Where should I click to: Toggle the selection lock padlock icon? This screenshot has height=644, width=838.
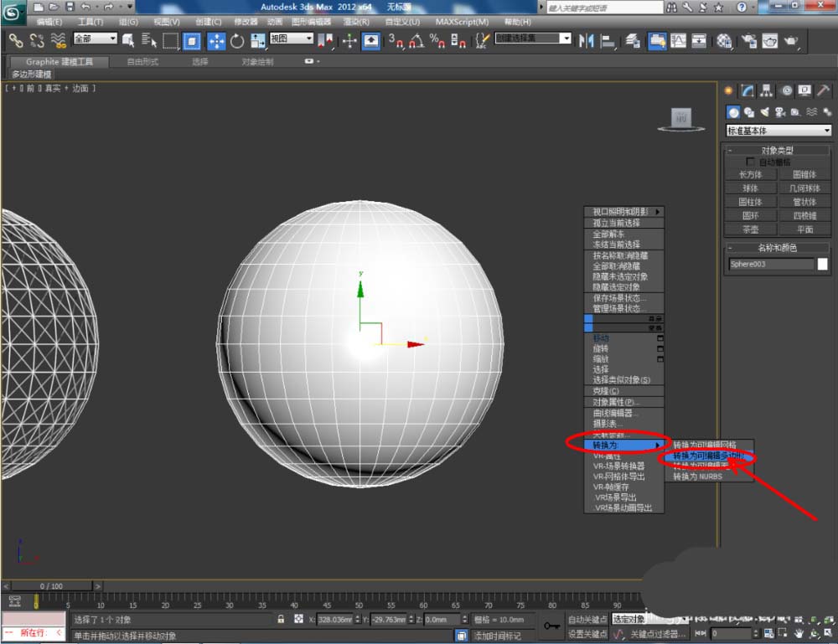coord(282,620)
